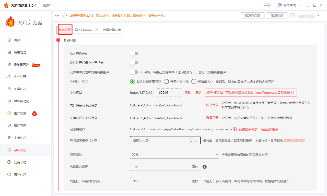Image resolution: width=327 pixels, height=196 pixels.
Task: Click the 官方交流群 button
Action: point(252,15)
